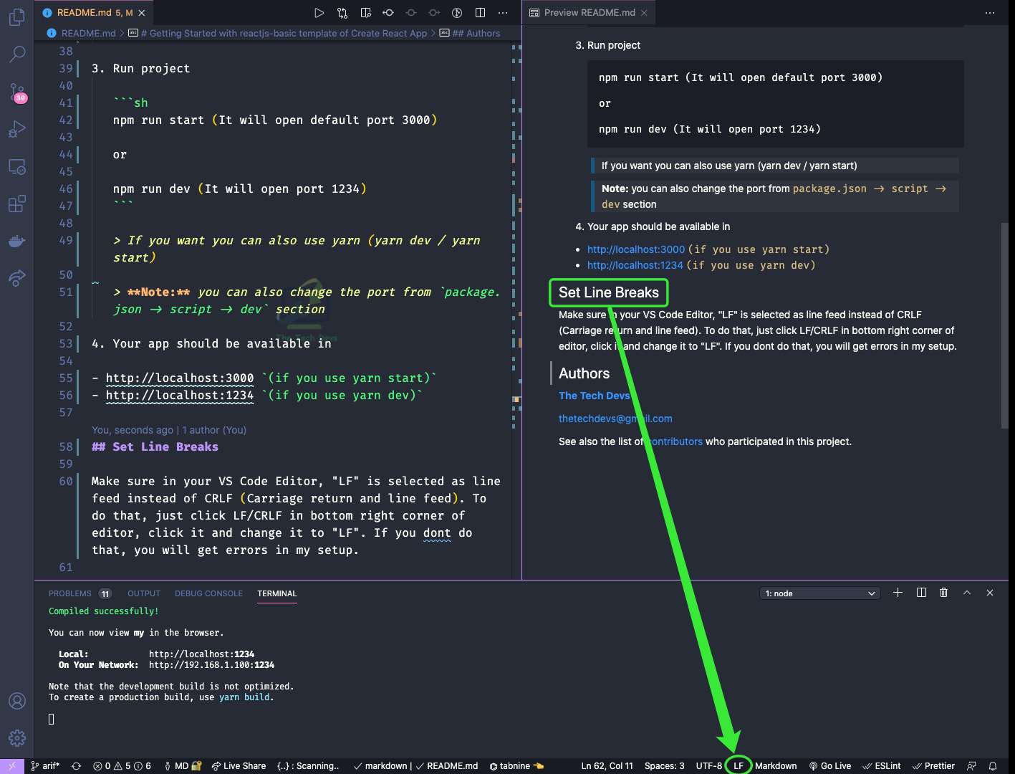1015x774 pixels.
Task: Click Go Live in status bar
Action: point(829,766)
